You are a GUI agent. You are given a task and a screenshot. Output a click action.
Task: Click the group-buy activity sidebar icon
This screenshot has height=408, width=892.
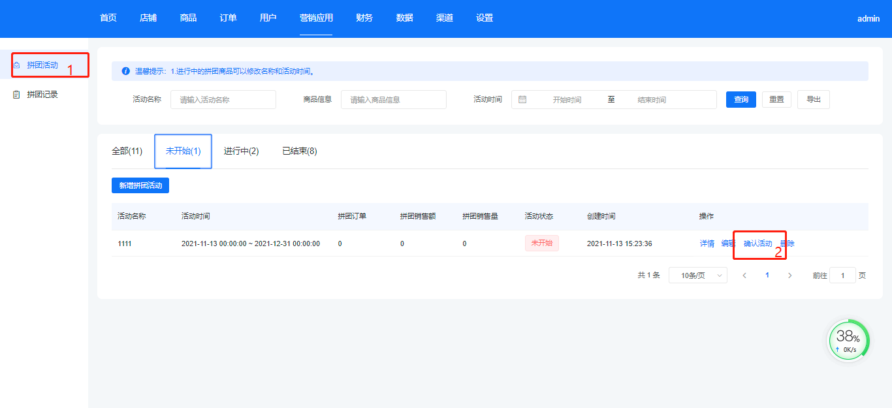(x=17, y=65)
